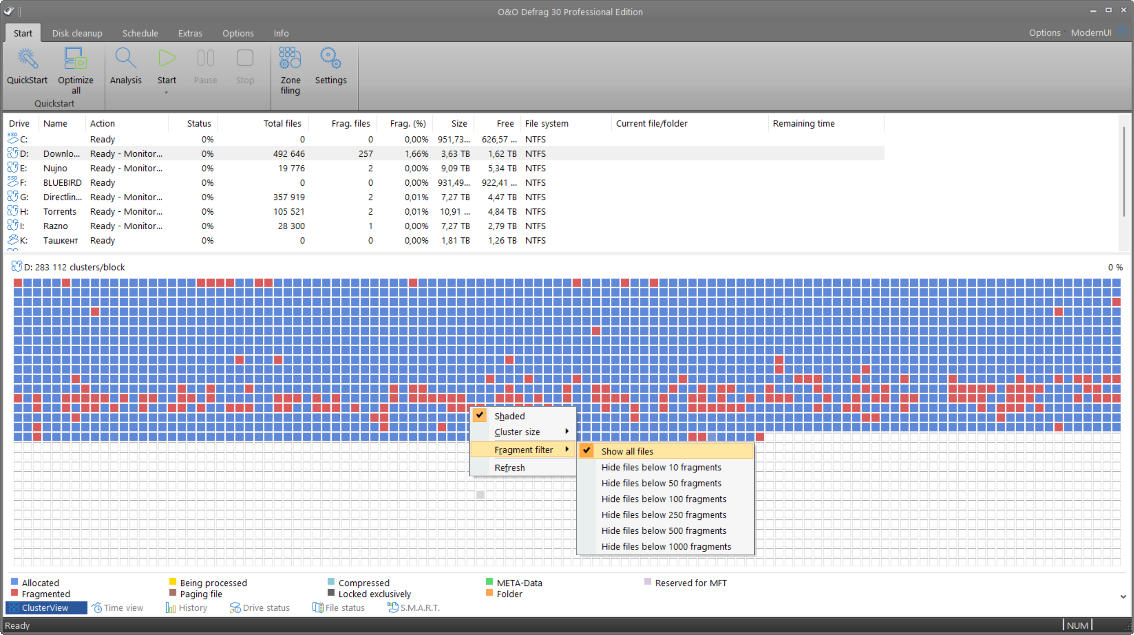This screenshot has height=635, width=1134.
Task: Switch to the Time view tab
Action: [117, 607]
